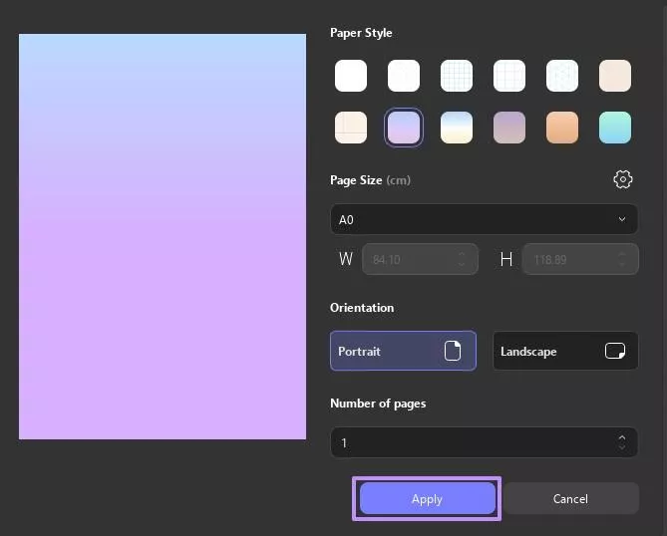Click the Apply button
667x536 pixels.
(x=427, y=499)
